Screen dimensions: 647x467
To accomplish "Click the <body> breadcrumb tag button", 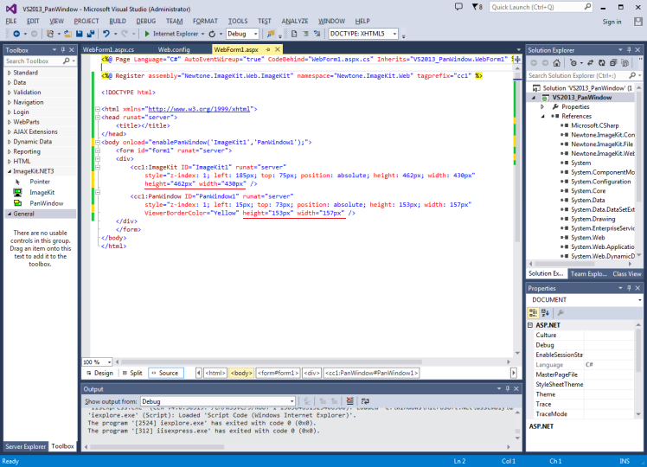I will tap(241, 373).
